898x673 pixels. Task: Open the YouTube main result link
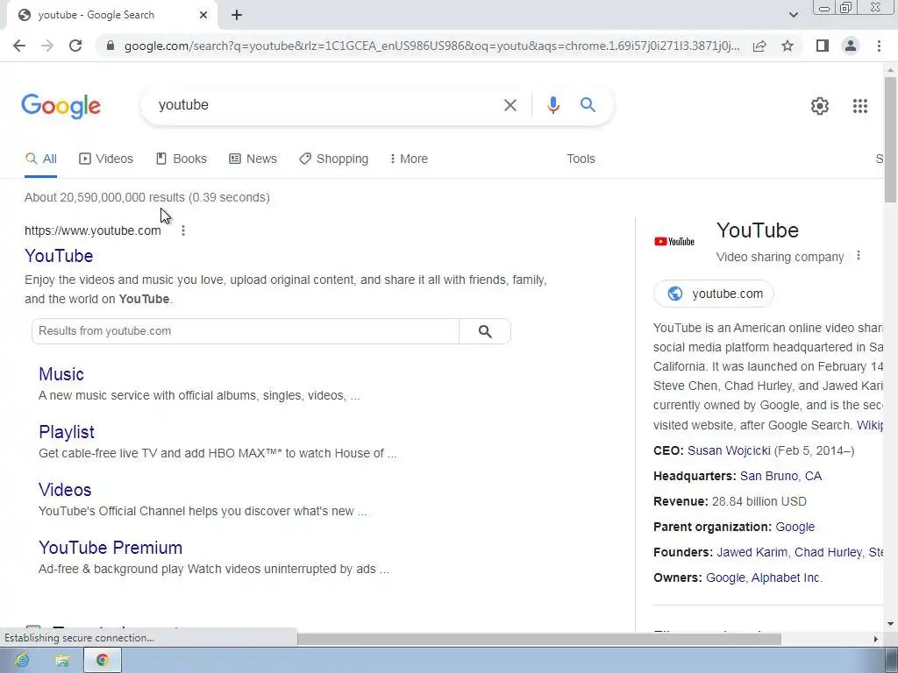tap(59, 256)
